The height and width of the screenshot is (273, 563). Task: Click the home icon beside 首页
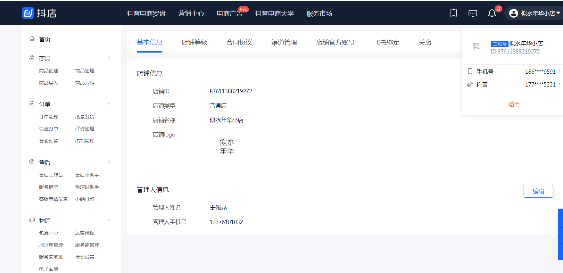point(32,38)
